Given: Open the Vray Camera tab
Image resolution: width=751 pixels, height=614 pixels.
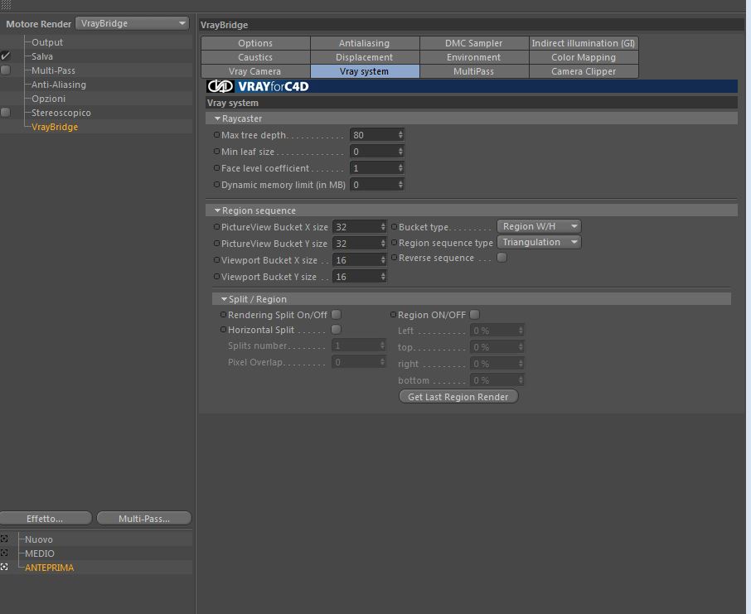Looking at the screenshot, I should (x=255, y=71).
